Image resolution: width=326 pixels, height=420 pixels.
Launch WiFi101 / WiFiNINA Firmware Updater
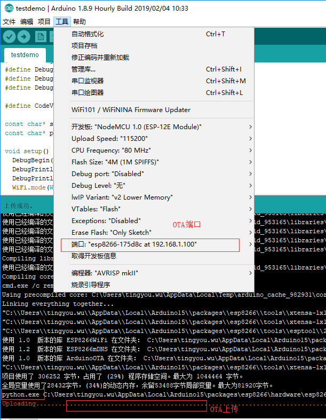pyautogui.click(x=154, y=110)
